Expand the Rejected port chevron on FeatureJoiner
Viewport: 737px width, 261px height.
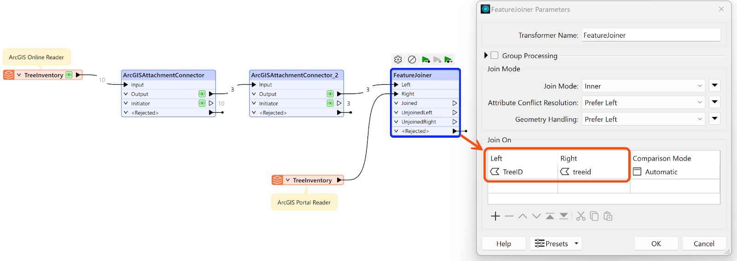pos(396,131)
